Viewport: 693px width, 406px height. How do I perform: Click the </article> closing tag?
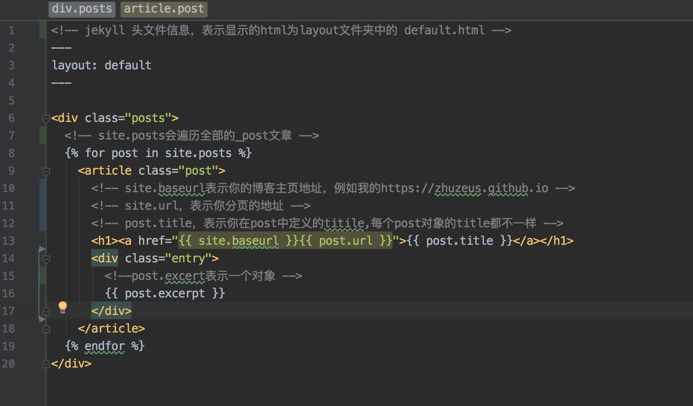[x=111, y=329]
